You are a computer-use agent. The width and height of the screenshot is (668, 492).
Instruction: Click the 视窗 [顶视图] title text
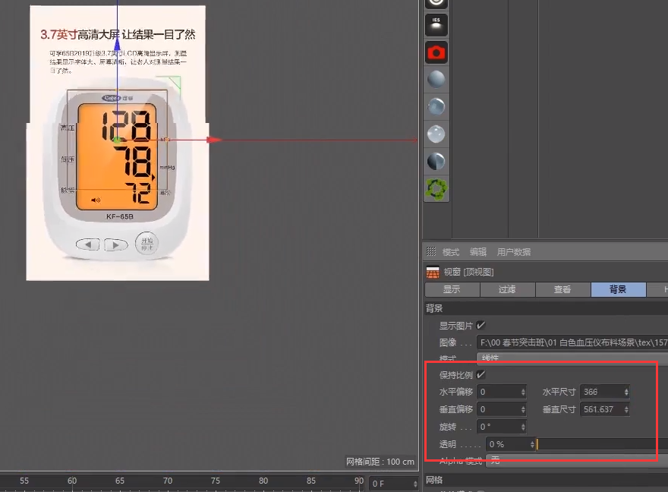(468, 273)
